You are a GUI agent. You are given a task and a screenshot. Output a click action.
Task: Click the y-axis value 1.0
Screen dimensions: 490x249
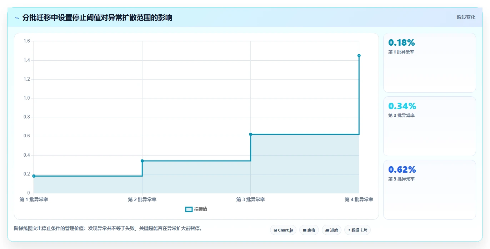(27, 98)
